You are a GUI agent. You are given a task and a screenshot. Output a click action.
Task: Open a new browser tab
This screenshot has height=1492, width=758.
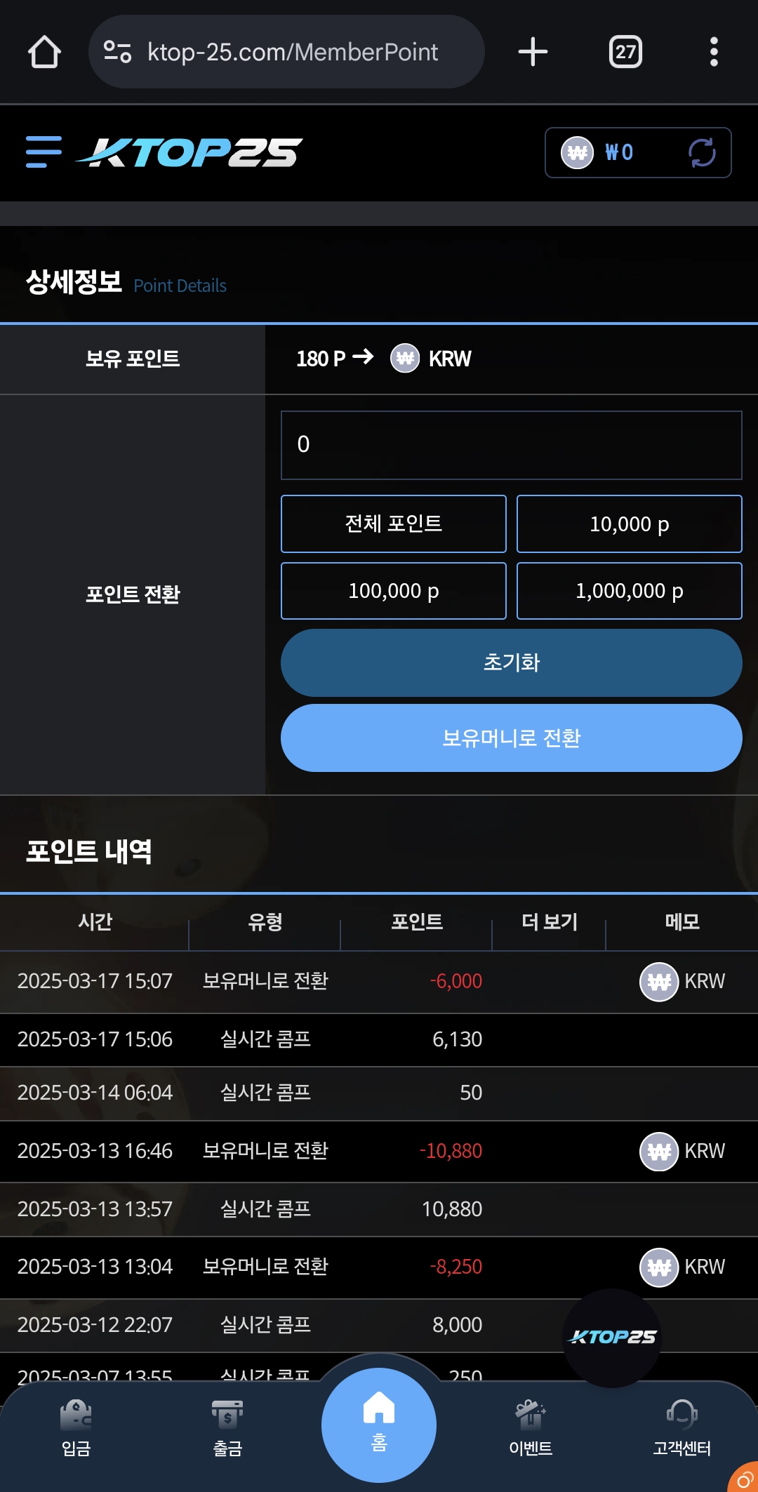point(533,52)
